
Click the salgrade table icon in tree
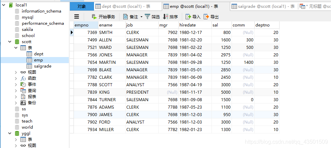click(x=29, y=66)
